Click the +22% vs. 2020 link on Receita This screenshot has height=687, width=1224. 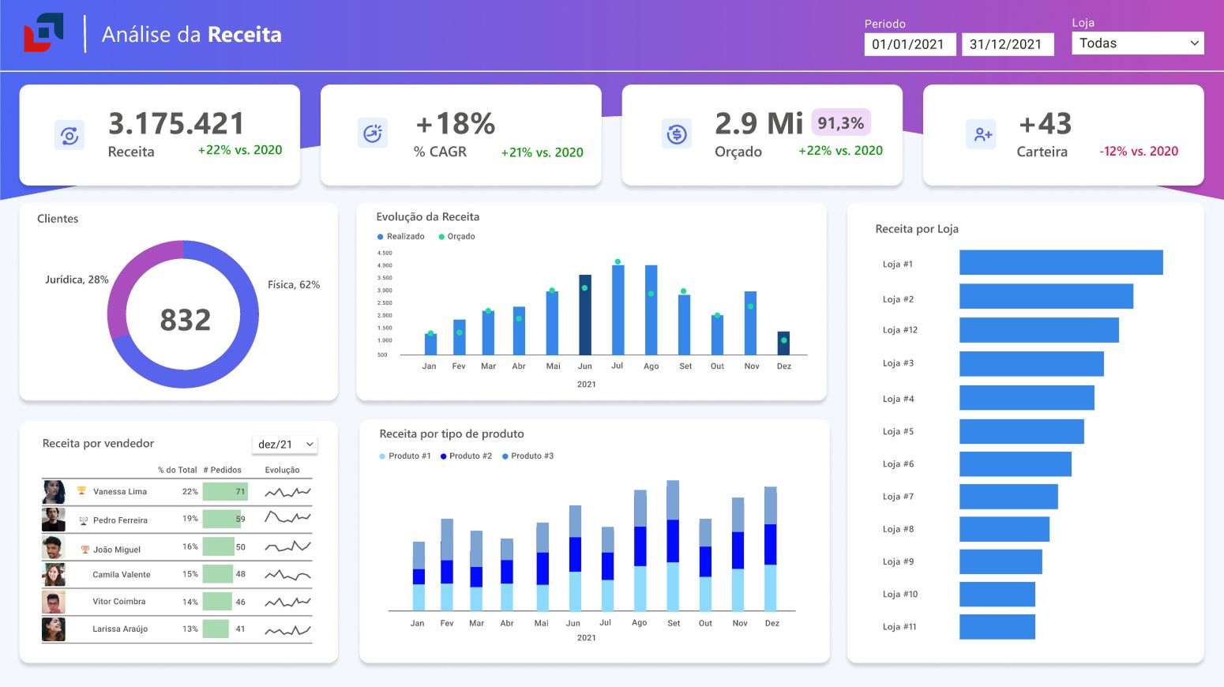[x=239, y=150]
